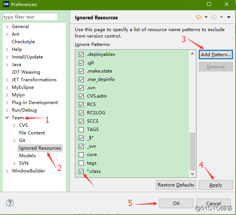Uncheck the .svn pattern checkbox
Viewport: 236px width, 215px height.
[81, 88]
